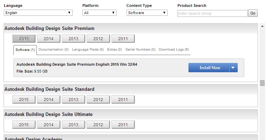The width and height of the screenshot is (267, 140).
Task: Select 2015 under Building Design Suite Ultimate
Action: 24,125
